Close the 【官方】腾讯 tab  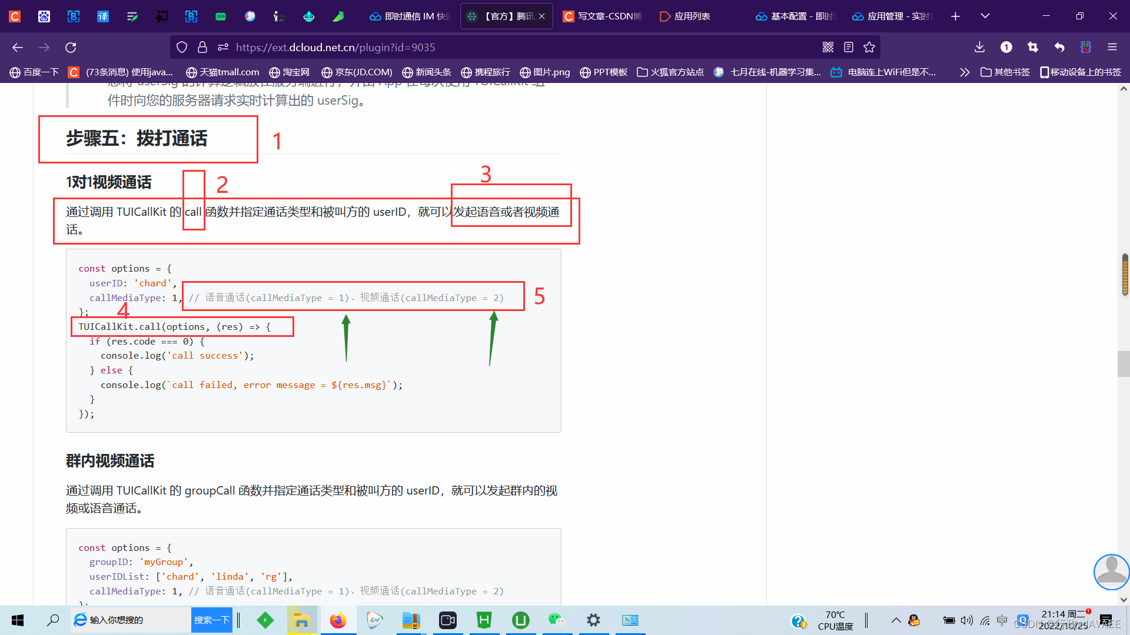541,16
